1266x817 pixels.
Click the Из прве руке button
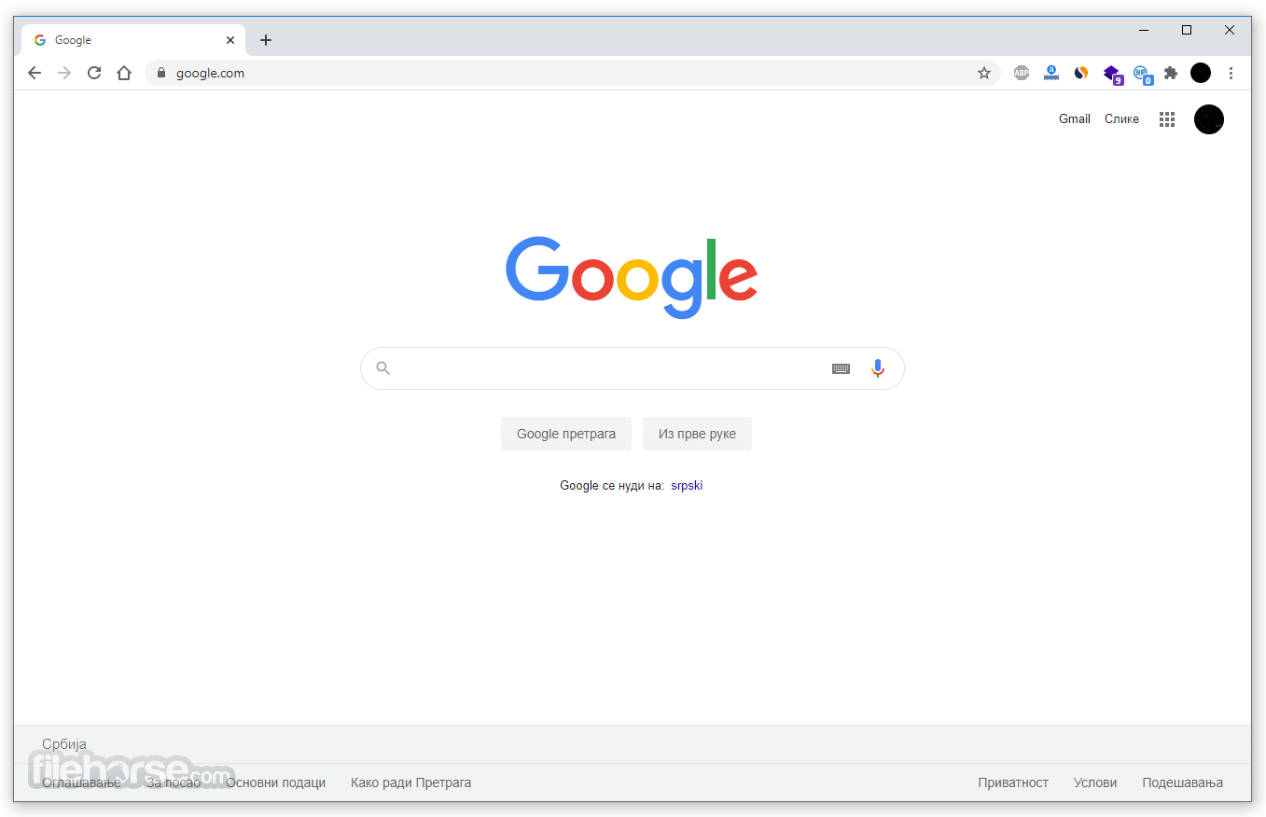tap(697, 434)
